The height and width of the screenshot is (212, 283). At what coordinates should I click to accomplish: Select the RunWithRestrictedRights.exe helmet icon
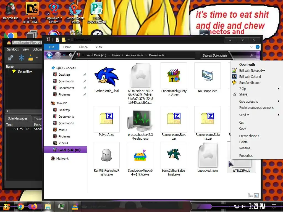click(x=106, y=155)
